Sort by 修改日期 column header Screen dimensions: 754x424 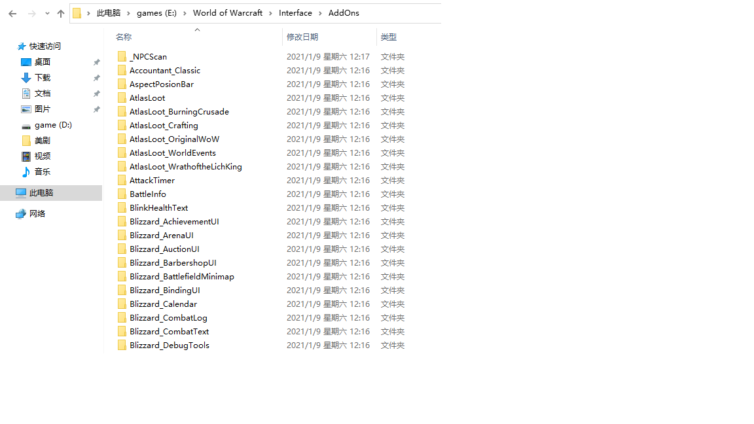point(302,37)
